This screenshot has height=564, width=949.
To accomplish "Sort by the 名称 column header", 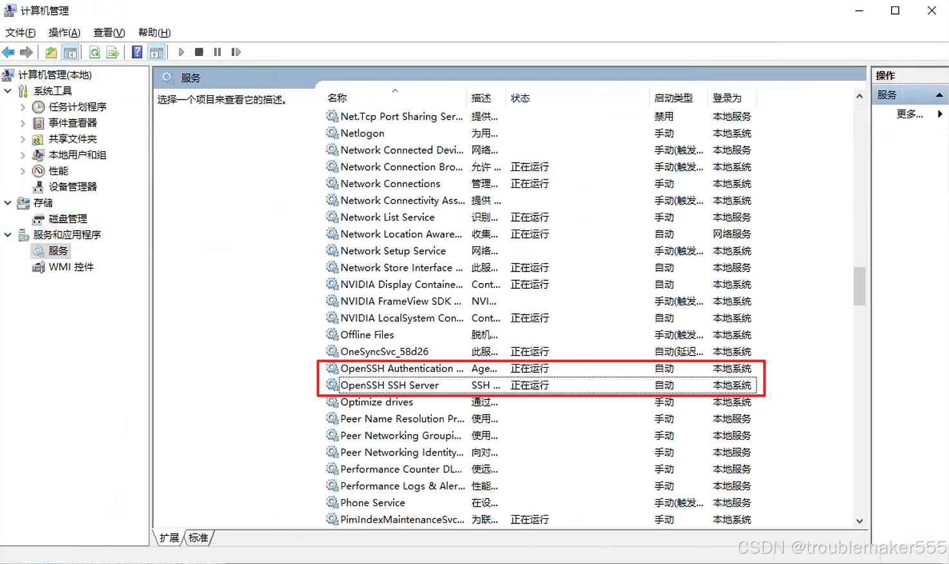I will [394, 98].
